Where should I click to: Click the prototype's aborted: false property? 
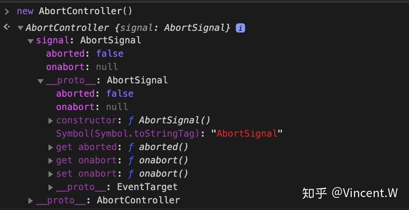click(95, 94)
